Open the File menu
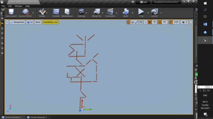This screenshot has height=119, width=213. 3,6
